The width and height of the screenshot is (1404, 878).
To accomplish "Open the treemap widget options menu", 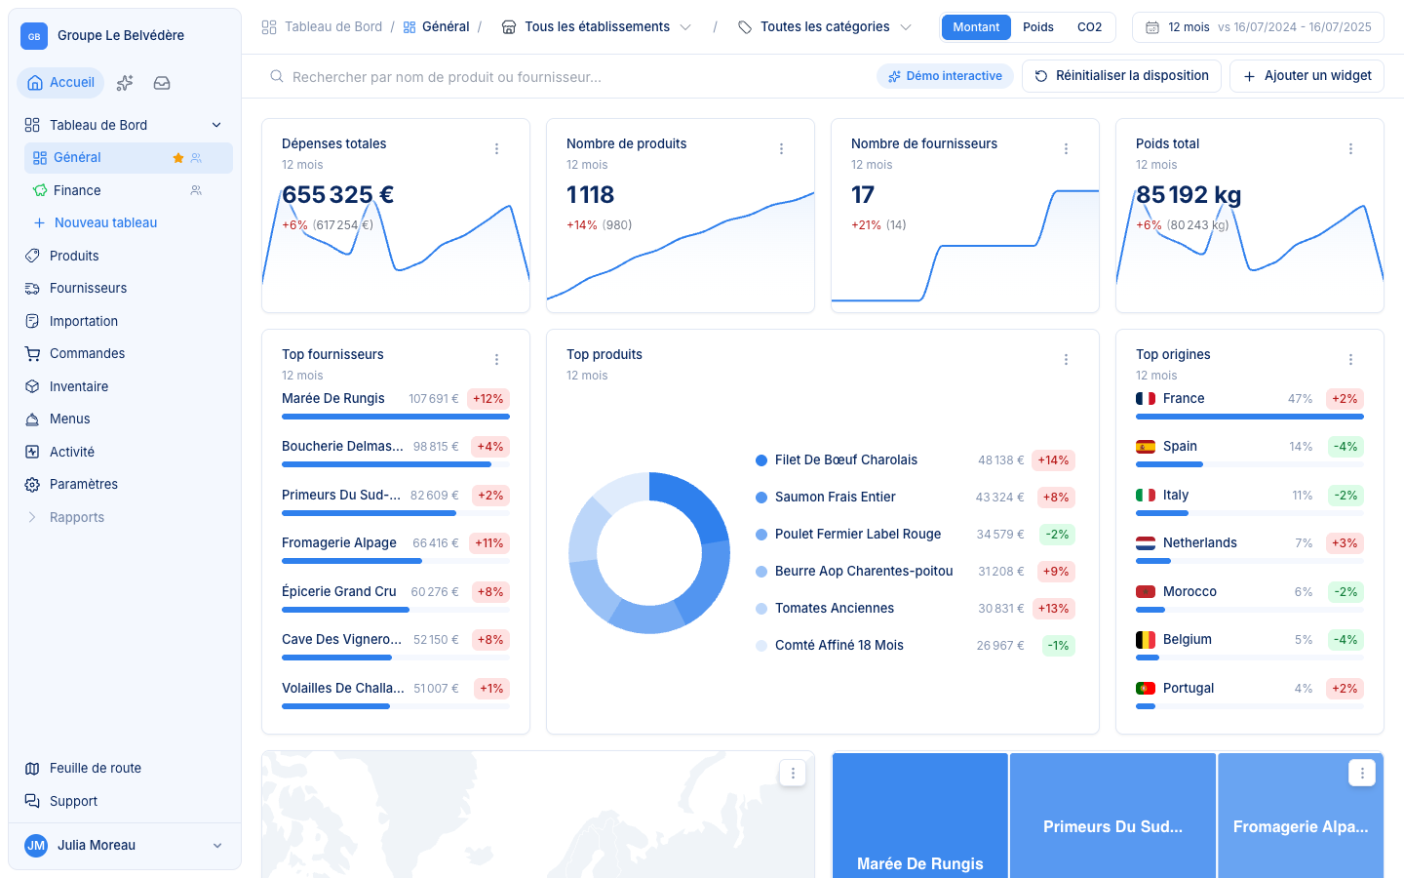I will [x=1362, y=773].
